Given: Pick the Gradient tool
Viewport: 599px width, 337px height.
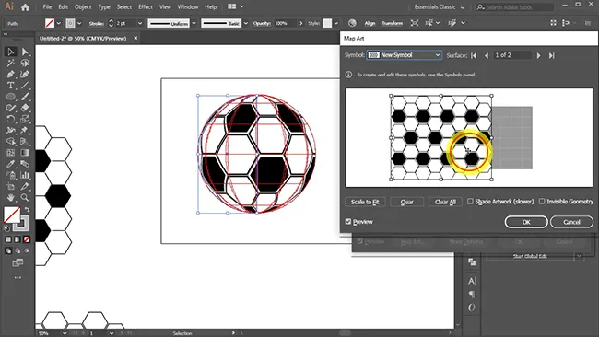Looking at the screenshot, I should (x=25, y=153).
